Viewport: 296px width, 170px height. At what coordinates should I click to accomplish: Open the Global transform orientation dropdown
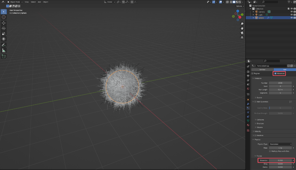point(109,2)
